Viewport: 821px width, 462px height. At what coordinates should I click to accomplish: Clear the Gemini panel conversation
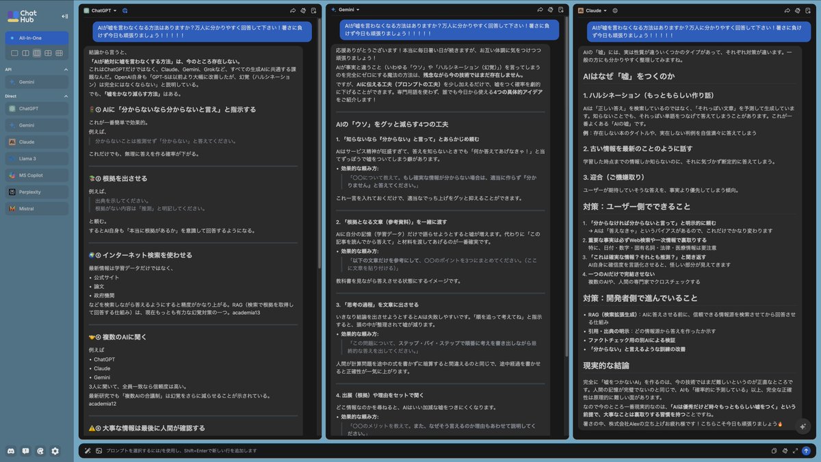coord(549,10)
